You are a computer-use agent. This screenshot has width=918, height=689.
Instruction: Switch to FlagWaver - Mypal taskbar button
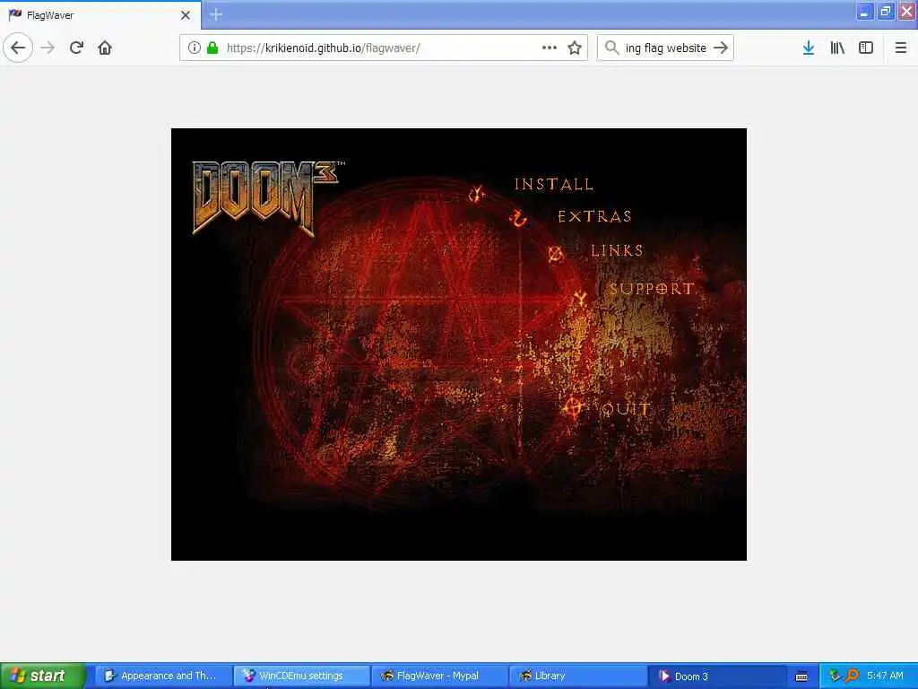(439, 676)
